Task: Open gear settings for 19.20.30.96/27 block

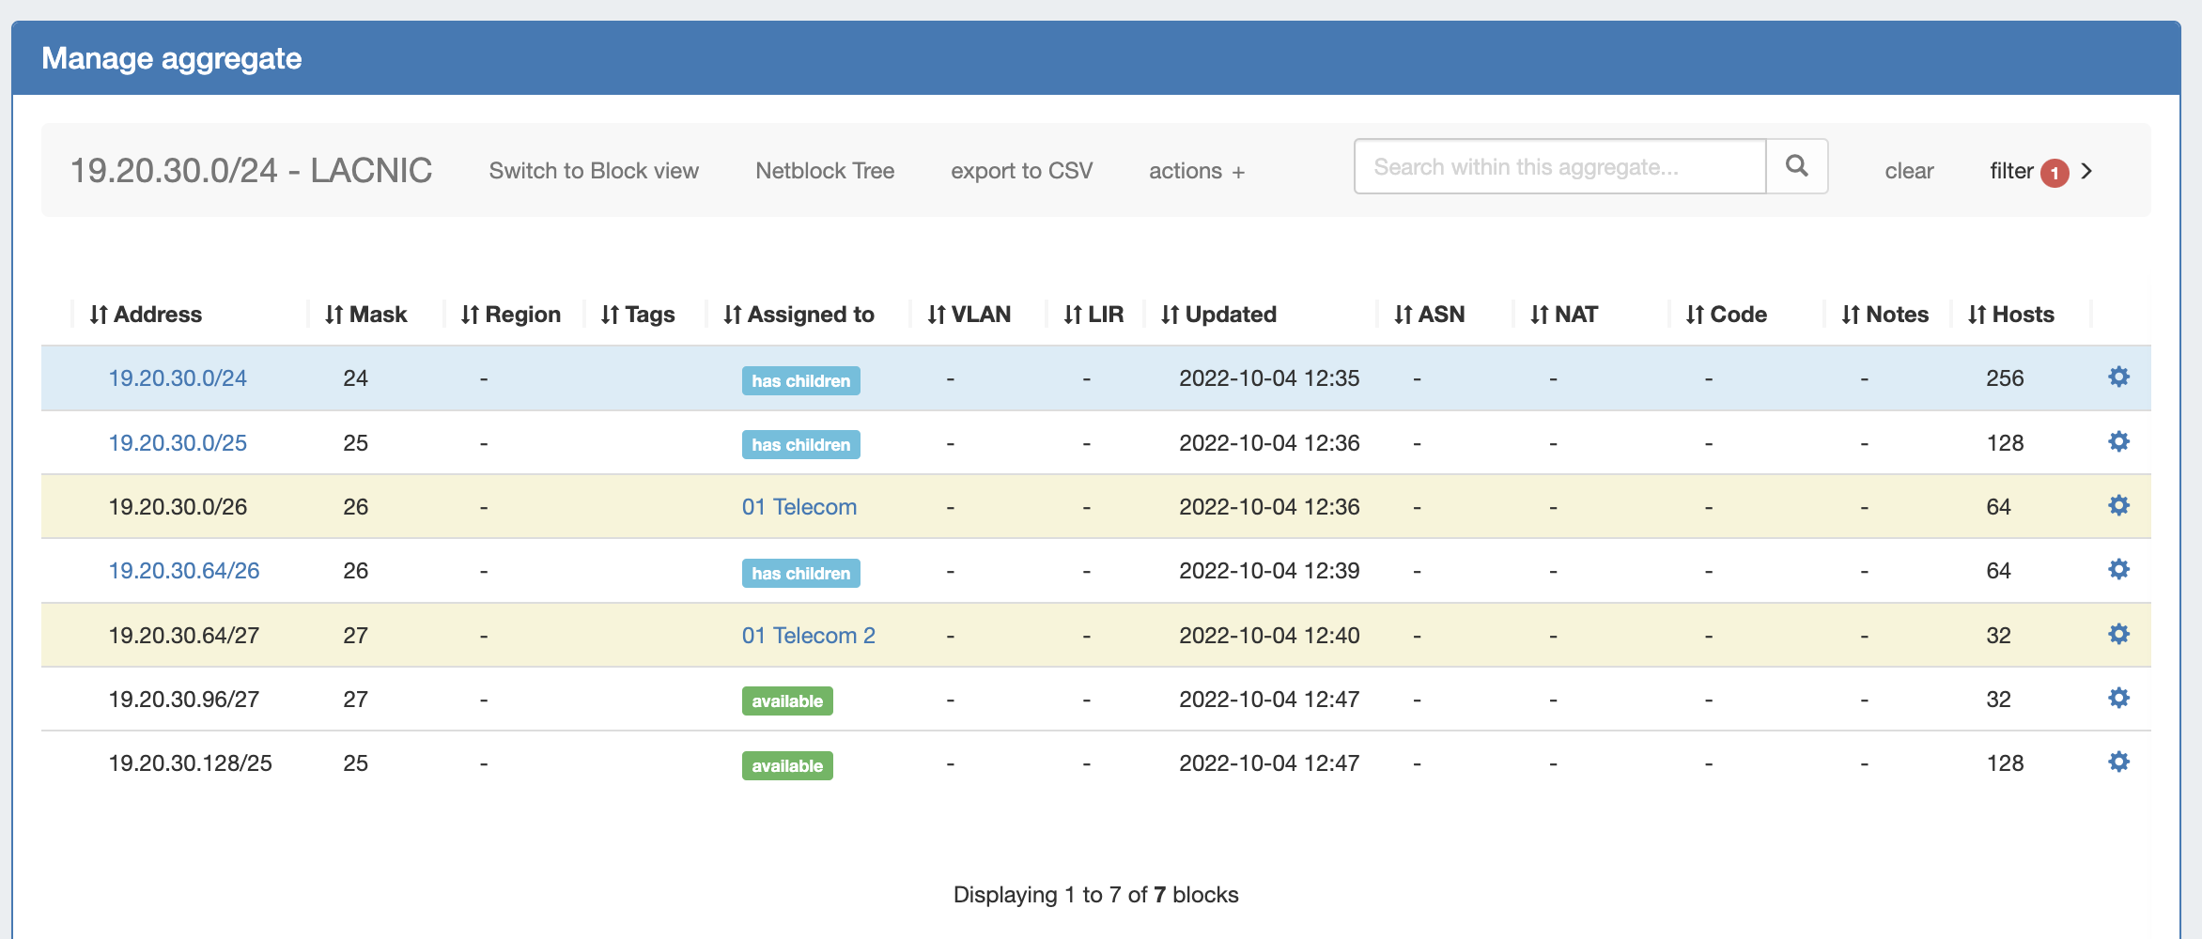Action: pyautogui.click(x=2118, y=699)
